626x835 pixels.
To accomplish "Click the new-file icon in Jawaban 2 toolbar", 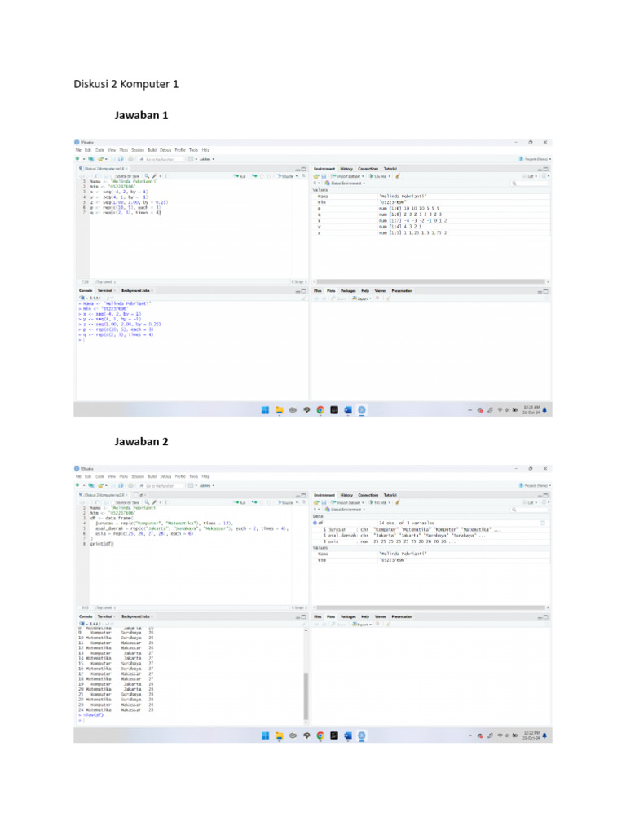I will click(78, 485).
